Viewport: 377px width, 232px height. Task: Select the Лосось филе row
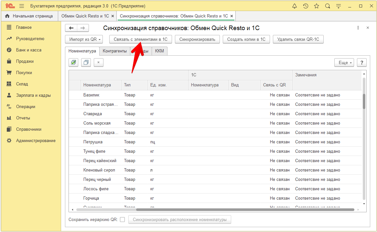[x=215, y=189]
